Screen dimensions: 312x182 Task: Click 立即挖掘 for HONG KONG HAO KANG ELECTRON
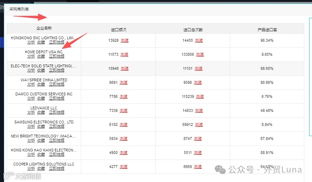[x=57, y=155]
